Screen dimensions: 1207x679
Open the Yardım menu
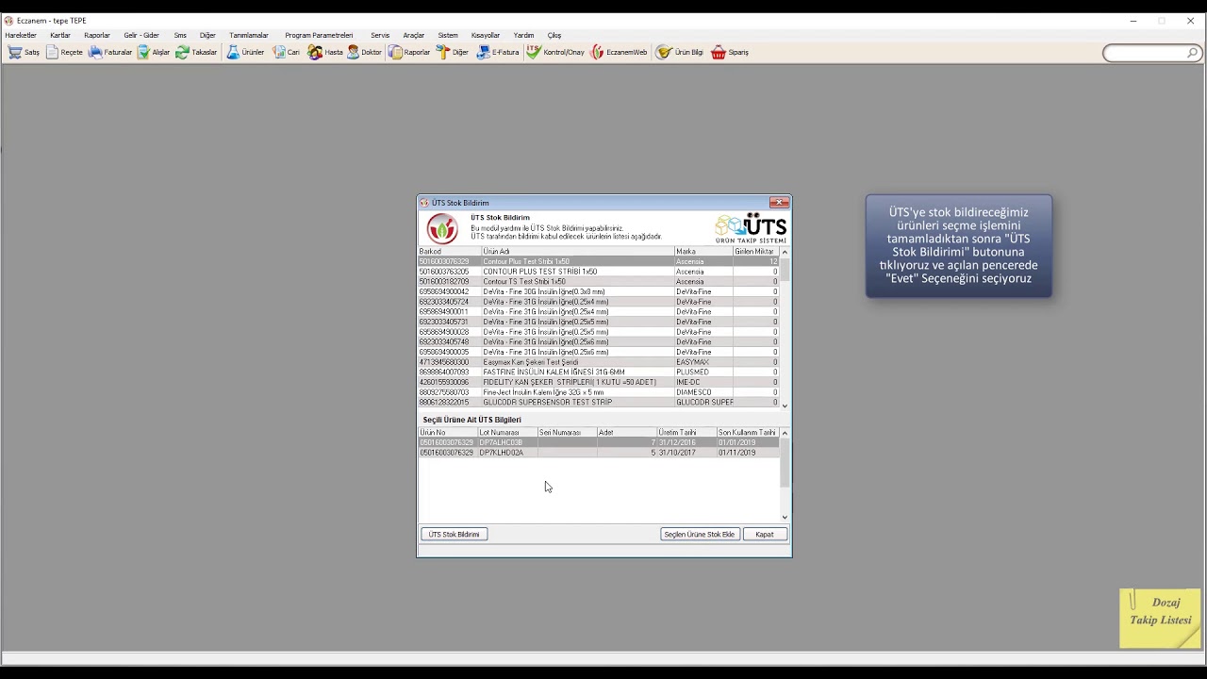pyautogui.click(x=523, y=35)
